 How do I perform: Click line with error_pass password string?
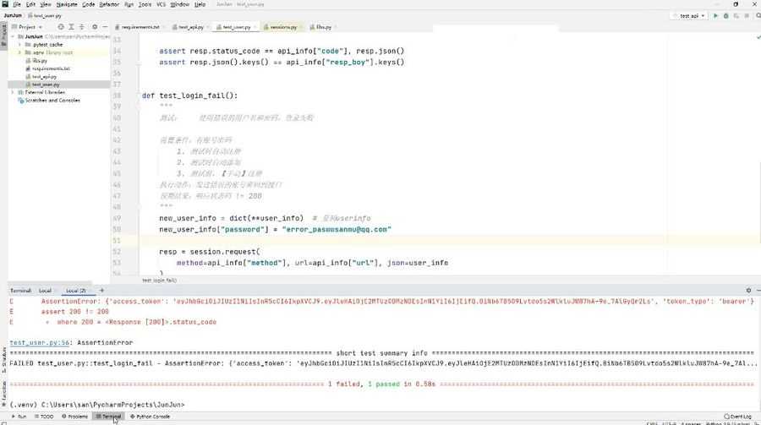pyautogui.click(x=275, y=230)
